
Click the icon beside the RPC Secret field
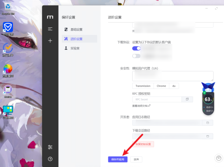pos(187,99)
